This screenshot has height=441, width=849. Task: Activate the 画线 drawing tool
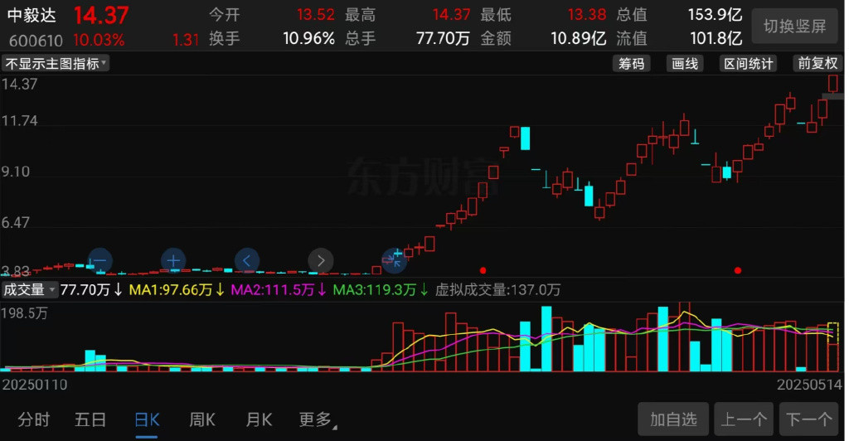pos(685,63)
